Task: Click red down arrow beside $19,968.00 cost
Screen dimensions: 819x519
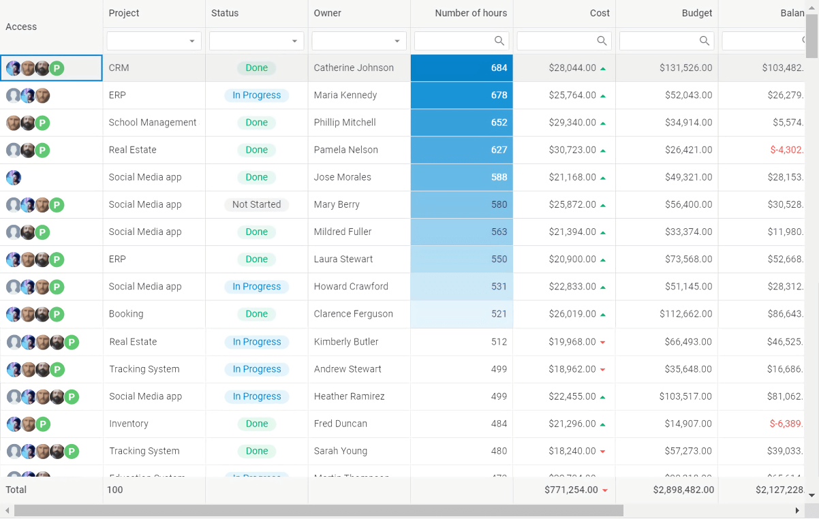Action: [603, 343]
